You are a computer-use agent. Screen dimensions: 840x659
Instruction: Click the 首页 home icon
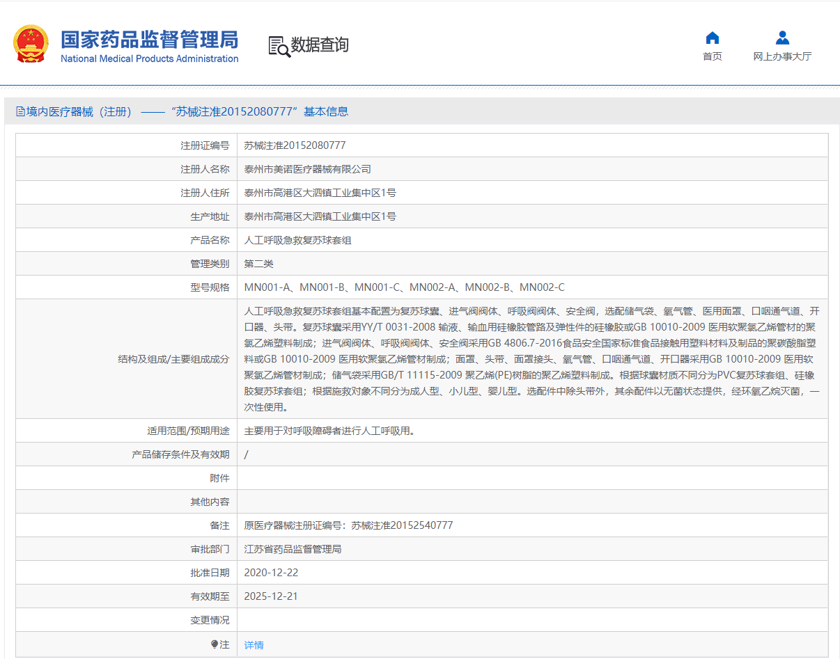coord(712,38)
